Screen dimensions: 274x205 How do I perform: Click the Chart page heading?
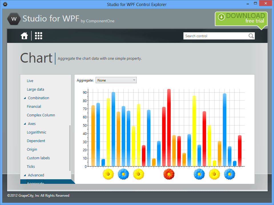coord(36,58)
